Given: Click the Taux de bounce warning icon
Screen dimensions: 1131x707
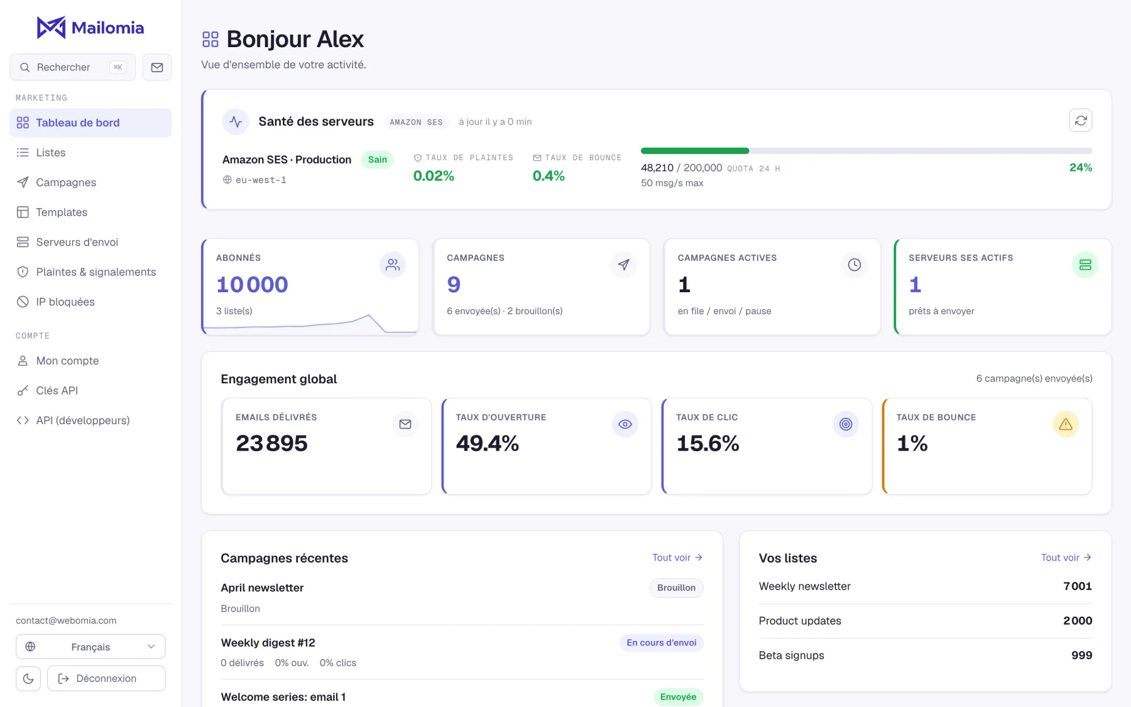Looking at the screenshot, I should coord(1066,424).
